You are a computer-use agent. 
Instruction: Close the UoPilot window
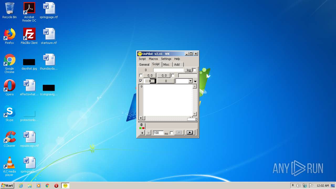[196, 54]
